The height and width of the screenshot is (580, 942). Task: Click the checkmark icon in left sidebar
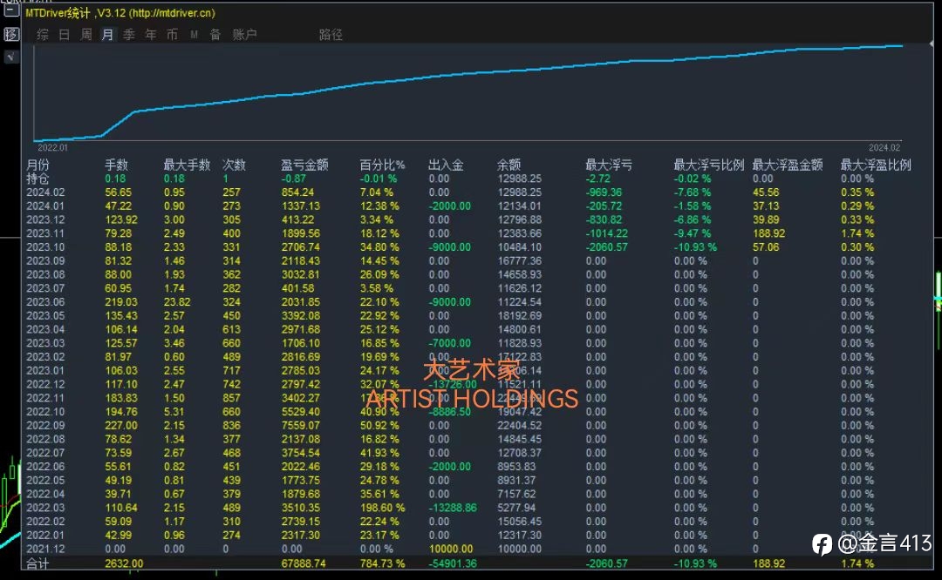click(x=11, y=57)
